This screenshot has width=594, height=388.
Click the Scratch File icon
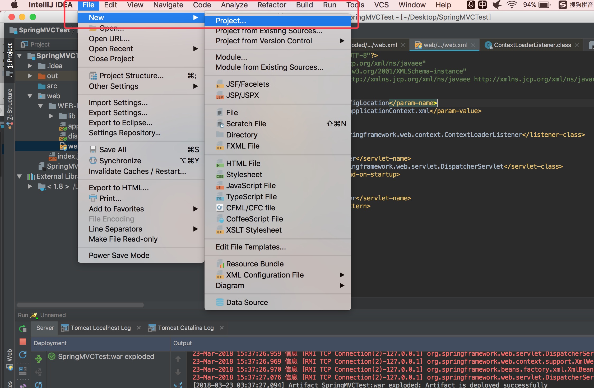pos(220,123)
